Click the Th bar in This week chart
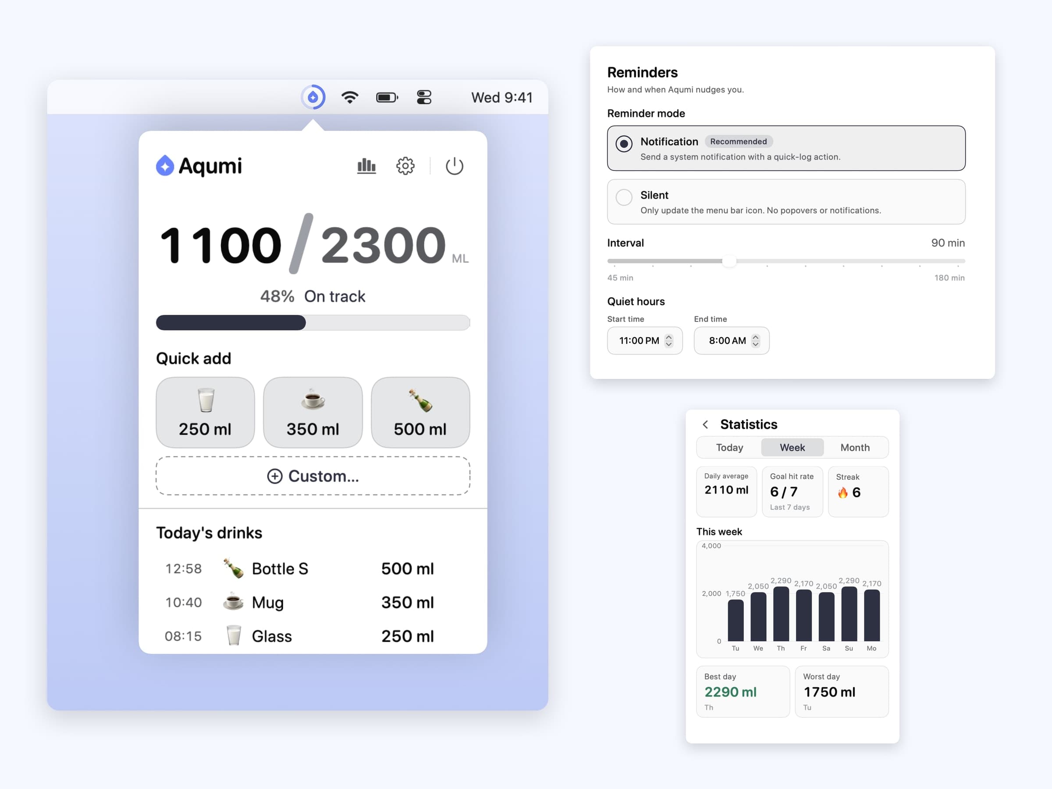Image resolution: width=1052 pixels, height=789 pixels. [x=781, y=614]
